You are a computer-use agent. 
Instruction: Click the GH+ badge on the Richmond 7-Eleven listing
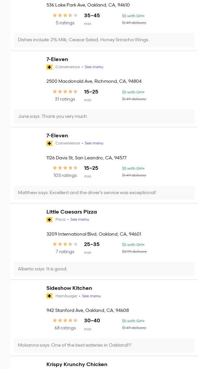50,67
